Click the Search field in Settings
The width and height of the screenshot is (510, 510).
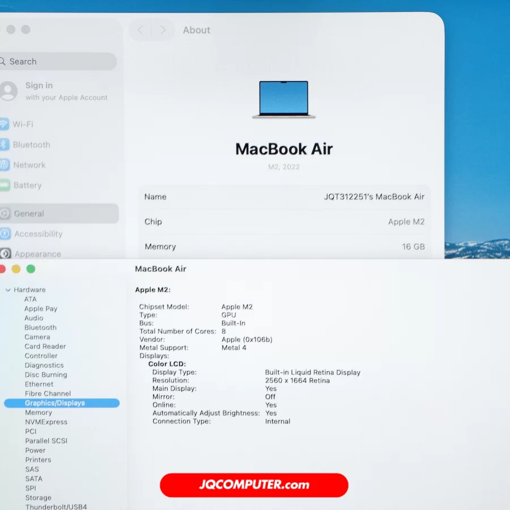(59, 61)
